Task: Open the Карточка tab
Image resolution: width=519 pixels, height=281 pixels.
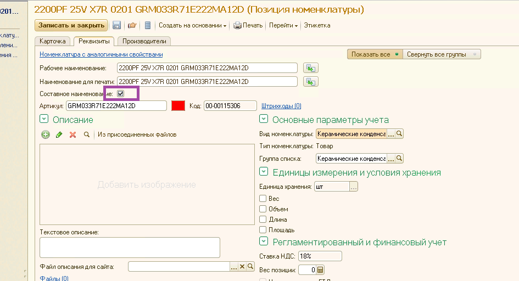Action: (53, 41)
